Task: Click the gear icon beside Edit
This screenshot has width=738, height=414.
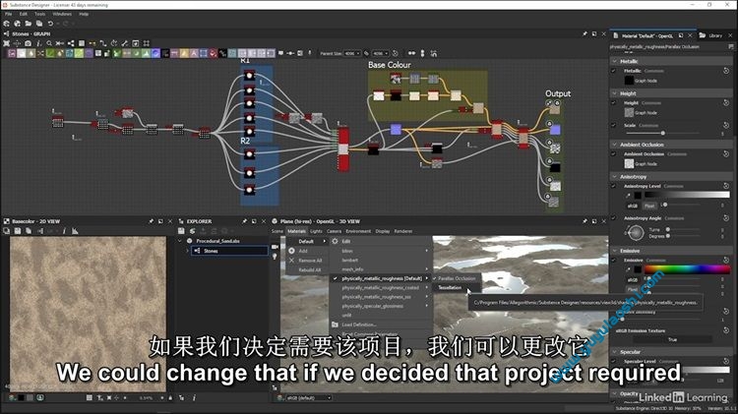Action: [335, 241]
